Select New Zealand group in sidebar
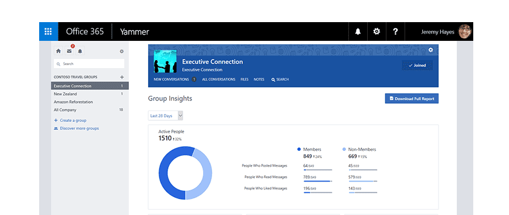 tap(90, 94)
